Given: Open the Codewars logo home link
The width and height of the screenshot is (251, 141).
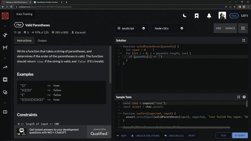Looking at the screenshot, I should pyautogui.click(x=5, y=16).
